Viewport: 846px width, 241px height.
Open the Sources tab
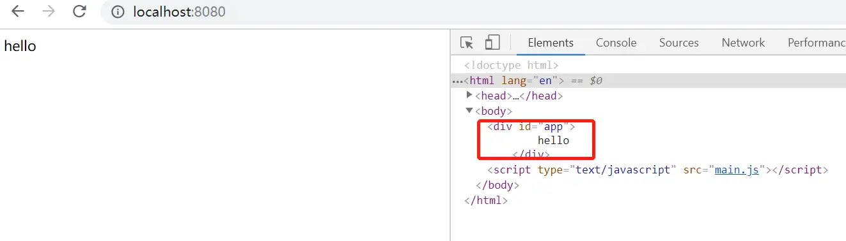[x=679, y=43]
